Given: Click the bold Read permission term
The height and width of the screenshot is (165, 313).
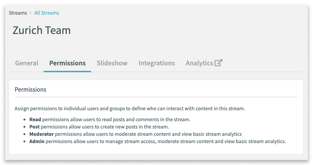Looking at the screenshot, I should coord(35,119).
